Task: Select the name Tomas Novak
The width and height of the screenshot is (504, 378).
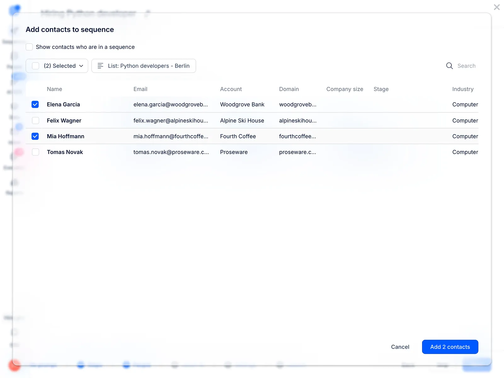Action: [x=65, y=152]
